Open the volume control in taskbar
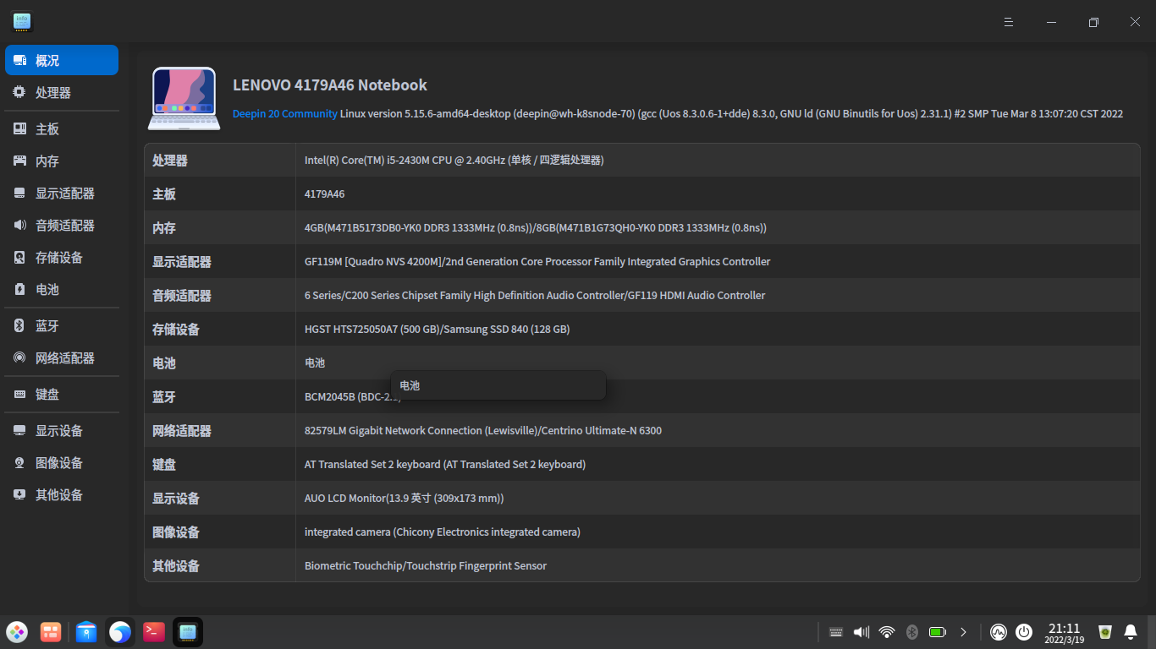The height and width of the screenshot is (649, 1156). click(861, 632)
